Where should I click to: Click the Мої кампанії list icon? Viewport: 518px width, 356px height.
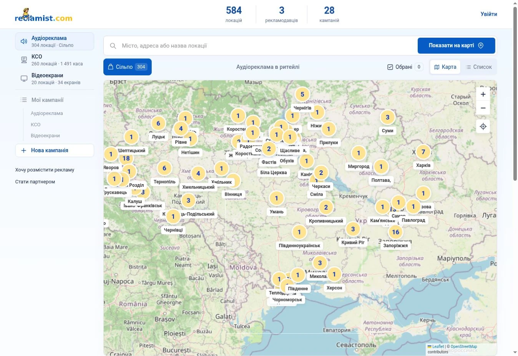(24, 100)
